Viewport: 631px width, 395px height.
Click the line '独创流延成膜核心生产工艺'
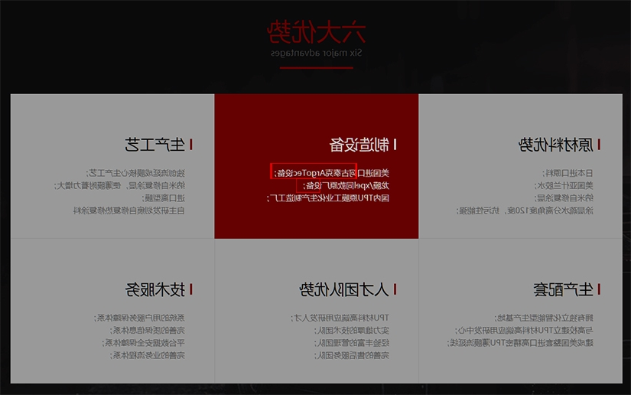pyautogui.click(x=135, y=173)
